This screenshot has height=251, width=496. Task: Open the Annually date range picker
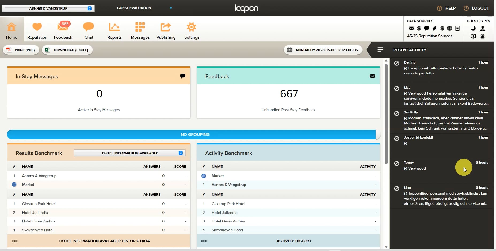(x=323, y=50)
